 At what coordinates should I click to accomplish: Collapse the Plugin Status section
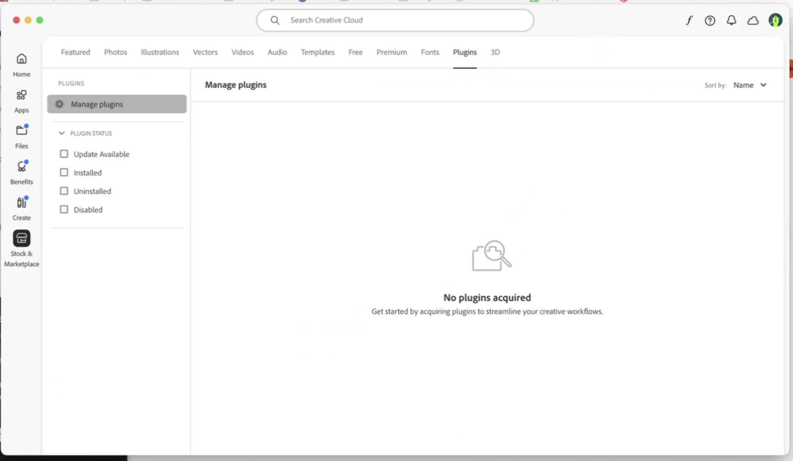[x=62, y=133]
